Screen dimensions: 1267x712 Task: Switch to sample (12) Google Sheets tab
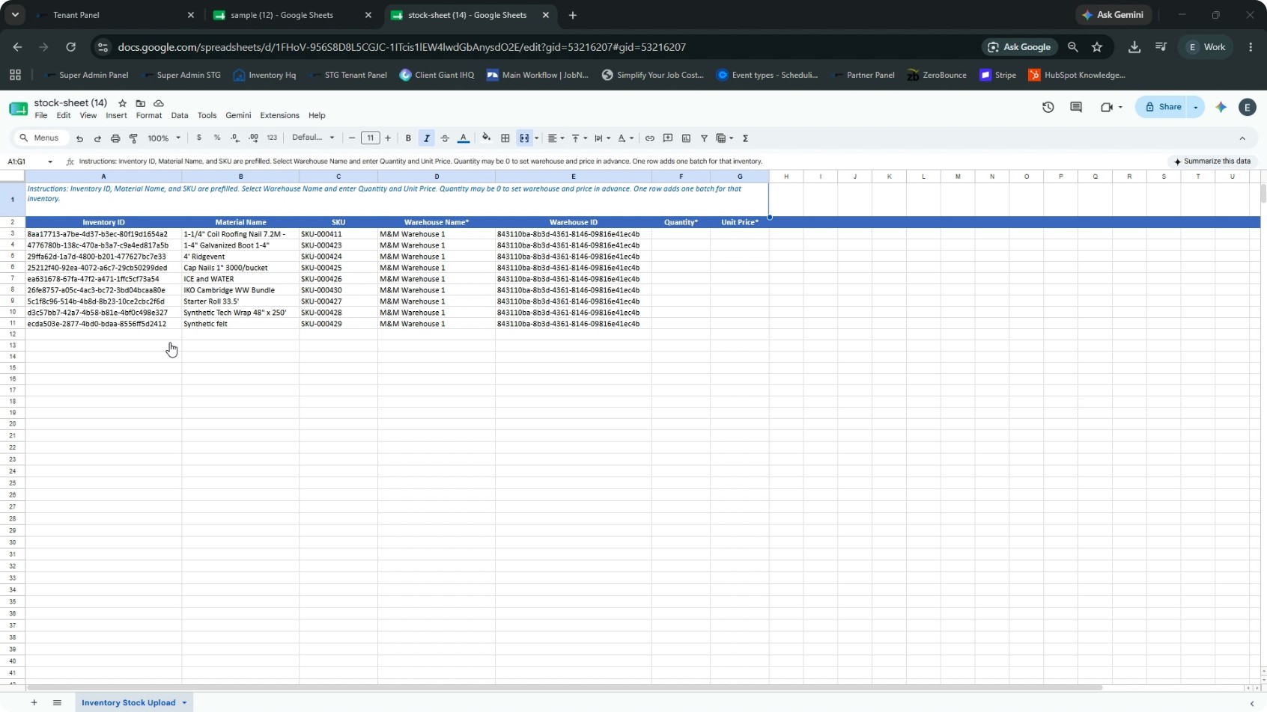point(292,15)
